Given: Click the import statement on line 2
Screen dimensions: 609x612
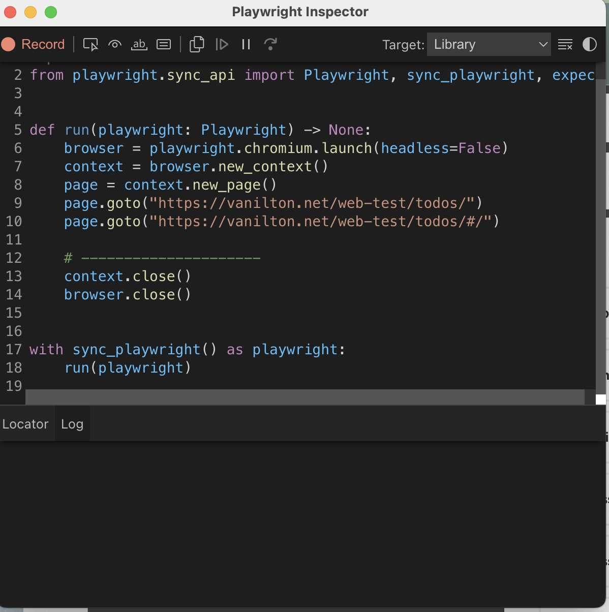Looking at the screenshot, I should [x=312, y=75].
